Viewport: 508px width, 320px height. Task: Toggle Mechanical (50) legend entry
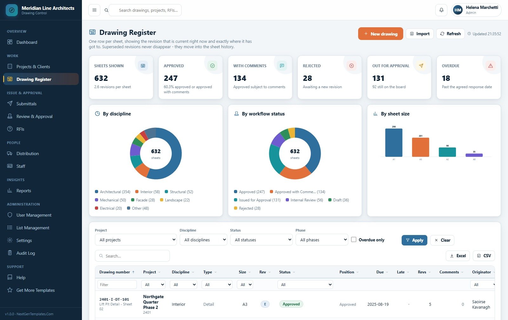pyautogui.click(x=110, y=200)
